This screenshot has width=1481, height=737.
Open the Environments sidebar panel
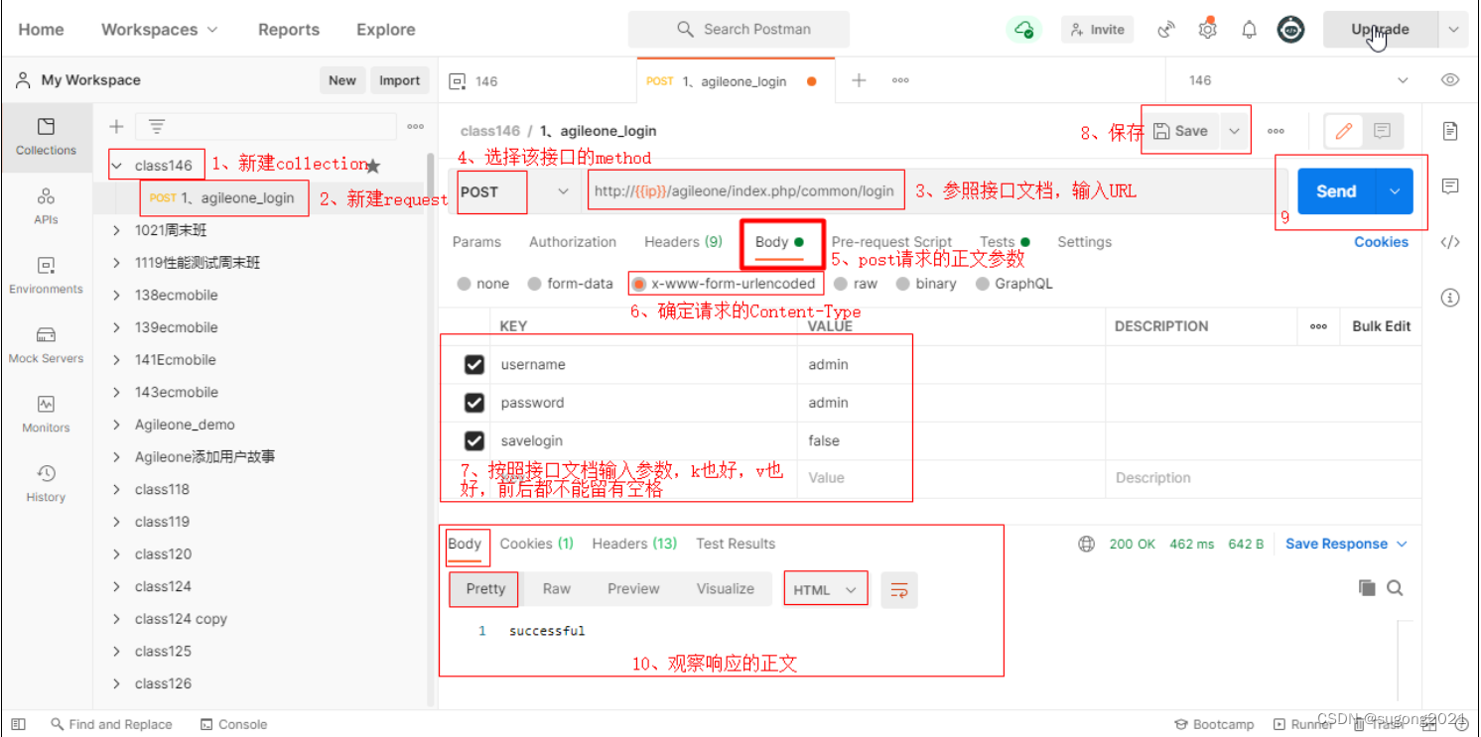pos(46,275)
